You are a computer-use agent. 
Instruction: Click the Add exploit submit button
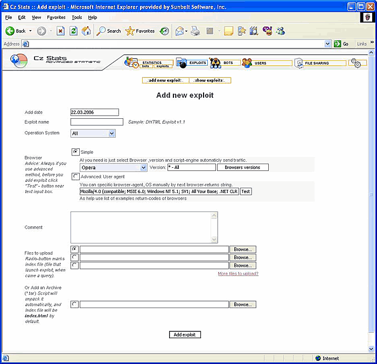point(185,334)
